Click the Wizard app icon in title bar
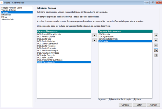 pos(1,3)
